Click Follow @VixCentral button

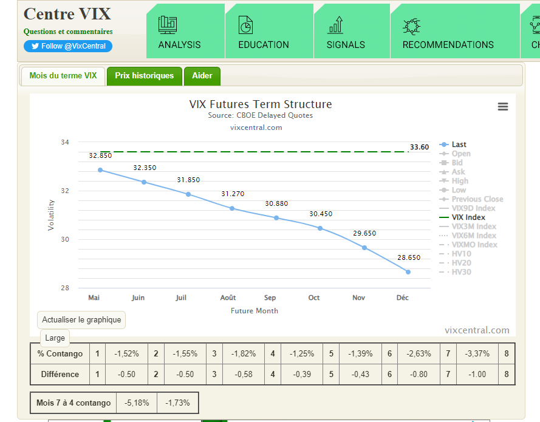pos(68,46)
